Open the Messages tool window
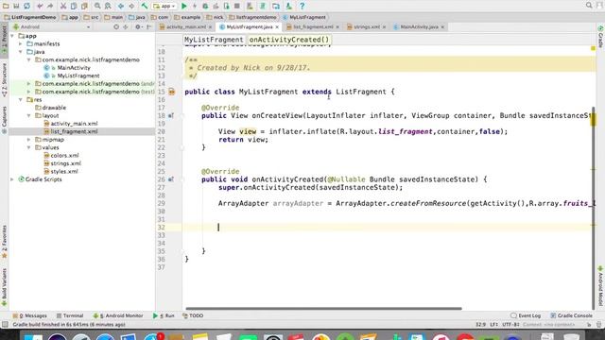 [x=30, y=315]
